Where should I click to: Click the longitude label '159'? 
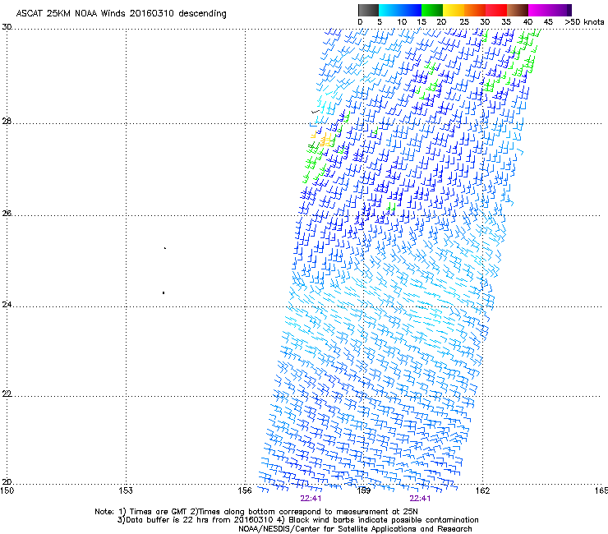(x=364, y=490)
